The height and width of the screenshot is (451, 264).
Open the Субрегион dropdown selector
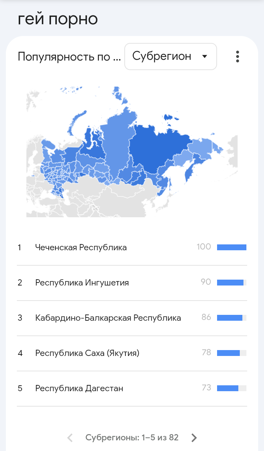170,57
